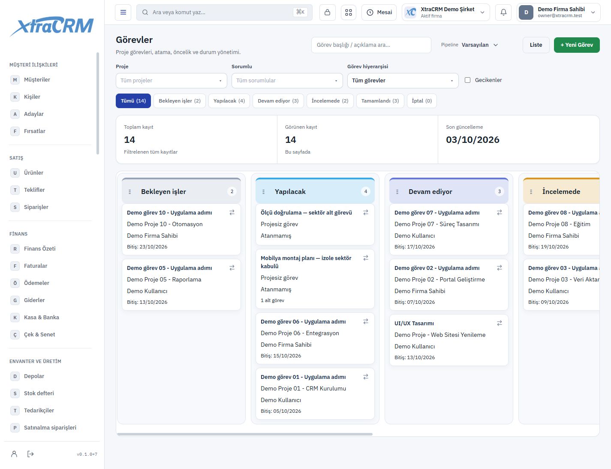This screenshot has height=469, width=611.
Task: Click move icon on Ölçü doğrulama card
Action: 366,212
